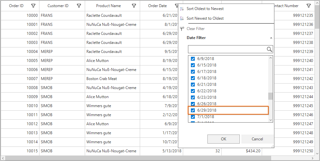The image size is (320, 161).
Task: Select the cell with Order ID 10000
Action: tap(20, 15)
